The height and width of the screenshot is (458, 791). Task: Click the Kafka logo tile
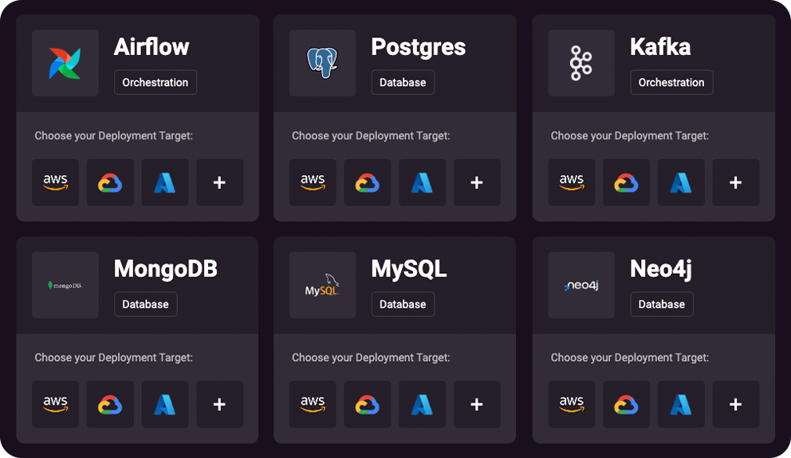point(581,63)
